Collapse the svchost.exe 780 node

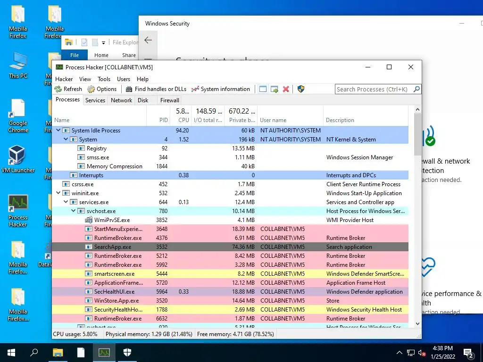coord(73,211)
